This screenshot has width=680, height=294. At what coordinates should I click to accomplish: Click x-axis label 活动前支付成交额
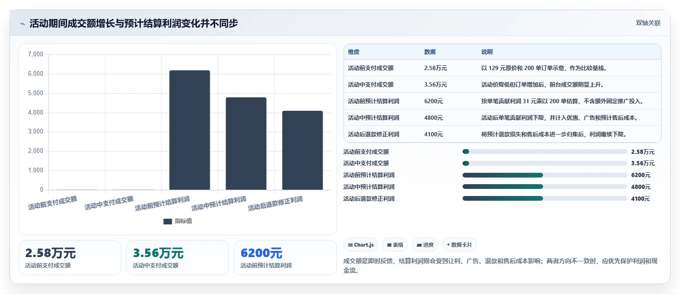coord(53,203)
